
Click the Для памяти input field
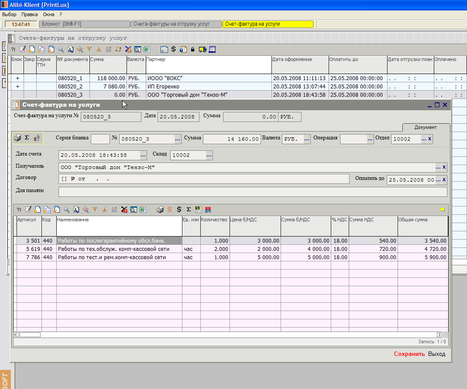tap(253, 192)
